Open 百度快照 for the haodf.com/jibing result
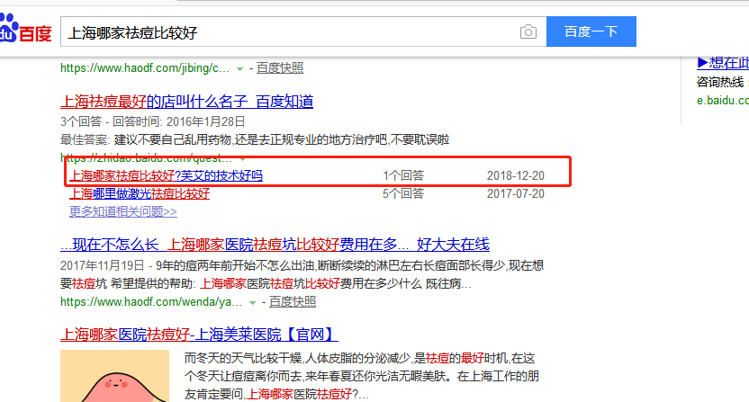The image size is (749, 402). click(x=280, y=67)
